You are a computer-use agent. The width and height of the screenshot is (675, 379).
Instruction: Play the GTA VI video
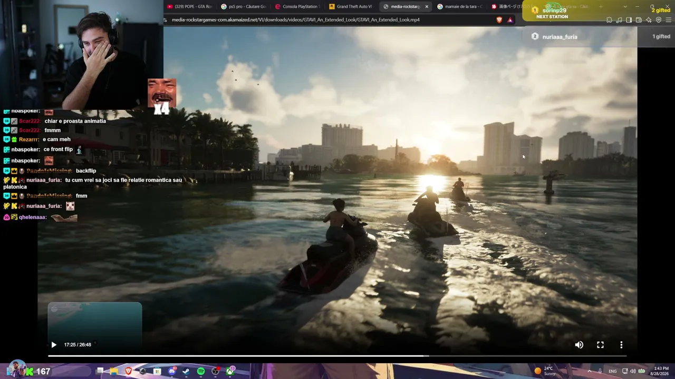click(54, 345)
